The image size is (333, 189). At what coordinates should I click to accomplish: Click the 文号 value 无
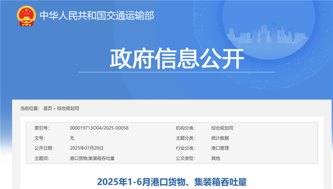tap(72, 138)
